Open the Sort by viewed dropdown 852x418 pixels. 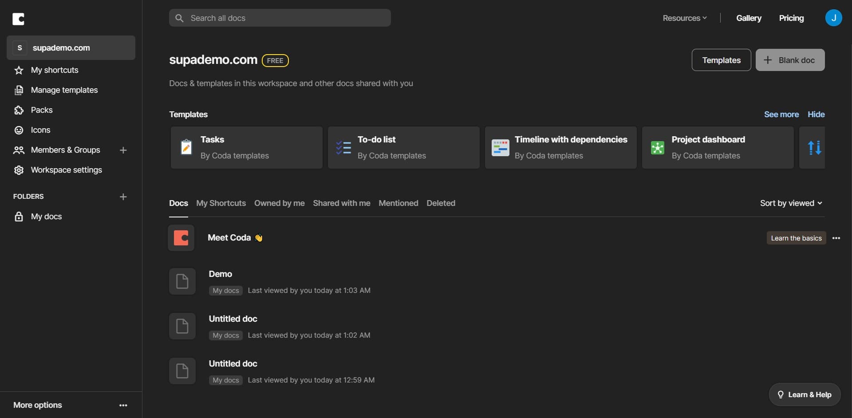(791, 203)
